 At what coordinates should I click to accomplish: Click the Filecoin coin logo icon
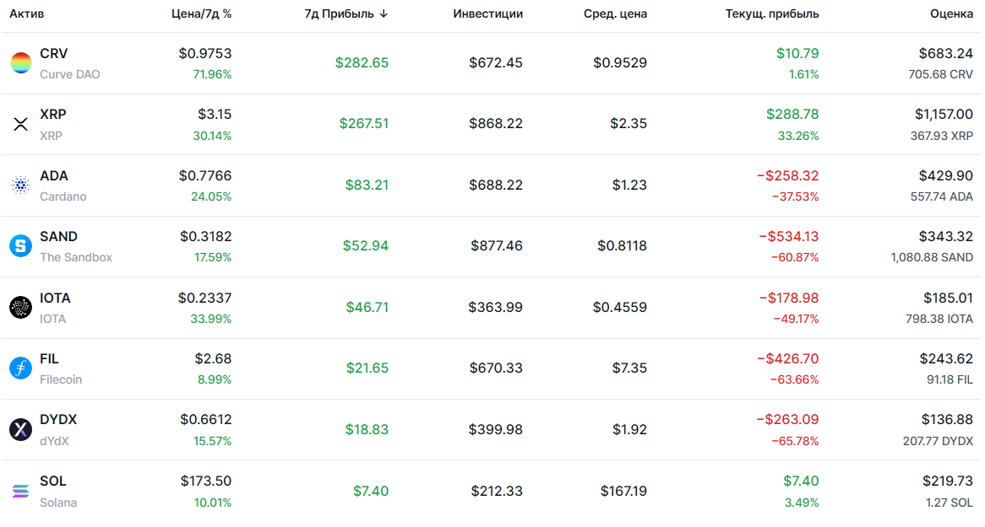pos(20,368)
